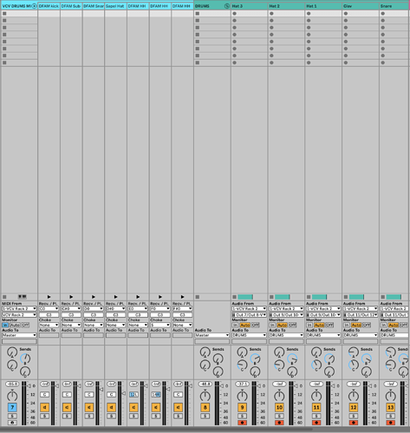Screen dimensions: 410x433
Task: Select the Hat 3 track header
Action: [x=249, y=6]
